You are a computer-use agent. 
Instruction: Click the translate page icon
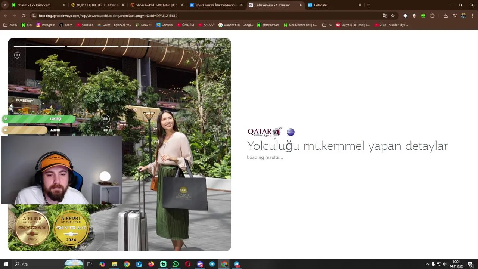click(x=385, y=16)
